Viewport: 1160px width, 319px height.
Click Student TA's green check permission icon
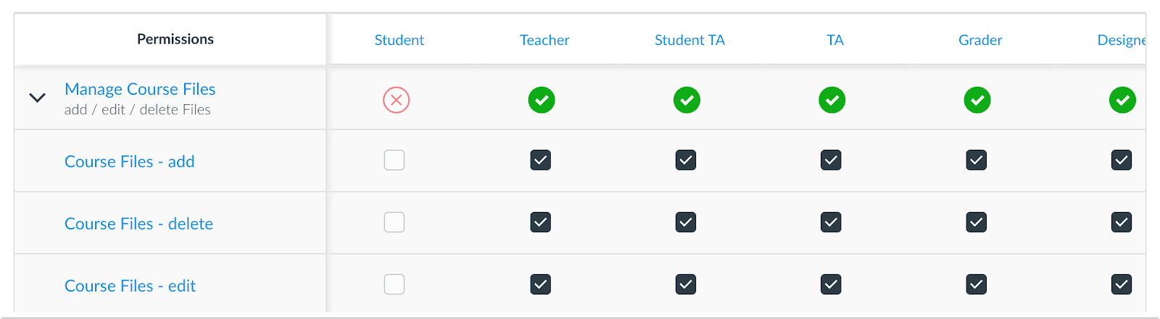(687, 100)
